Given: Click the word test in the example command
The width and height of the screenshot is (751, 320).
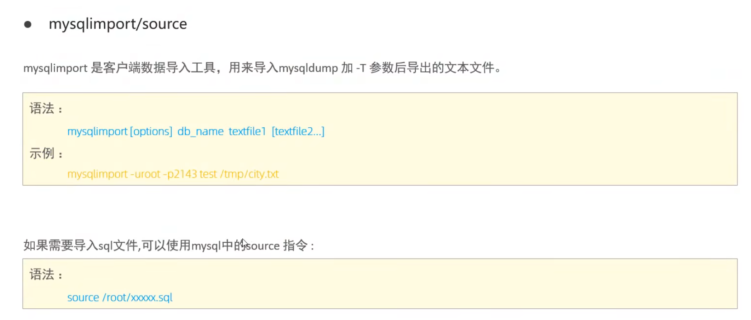Looking at the screenshot, I should 208,174.
